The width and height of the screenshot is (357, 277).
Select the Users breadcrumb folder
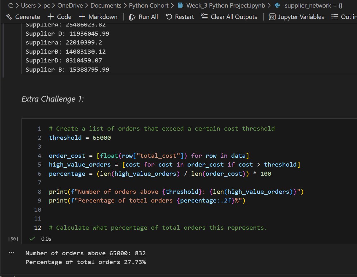(x=28, y=5)
